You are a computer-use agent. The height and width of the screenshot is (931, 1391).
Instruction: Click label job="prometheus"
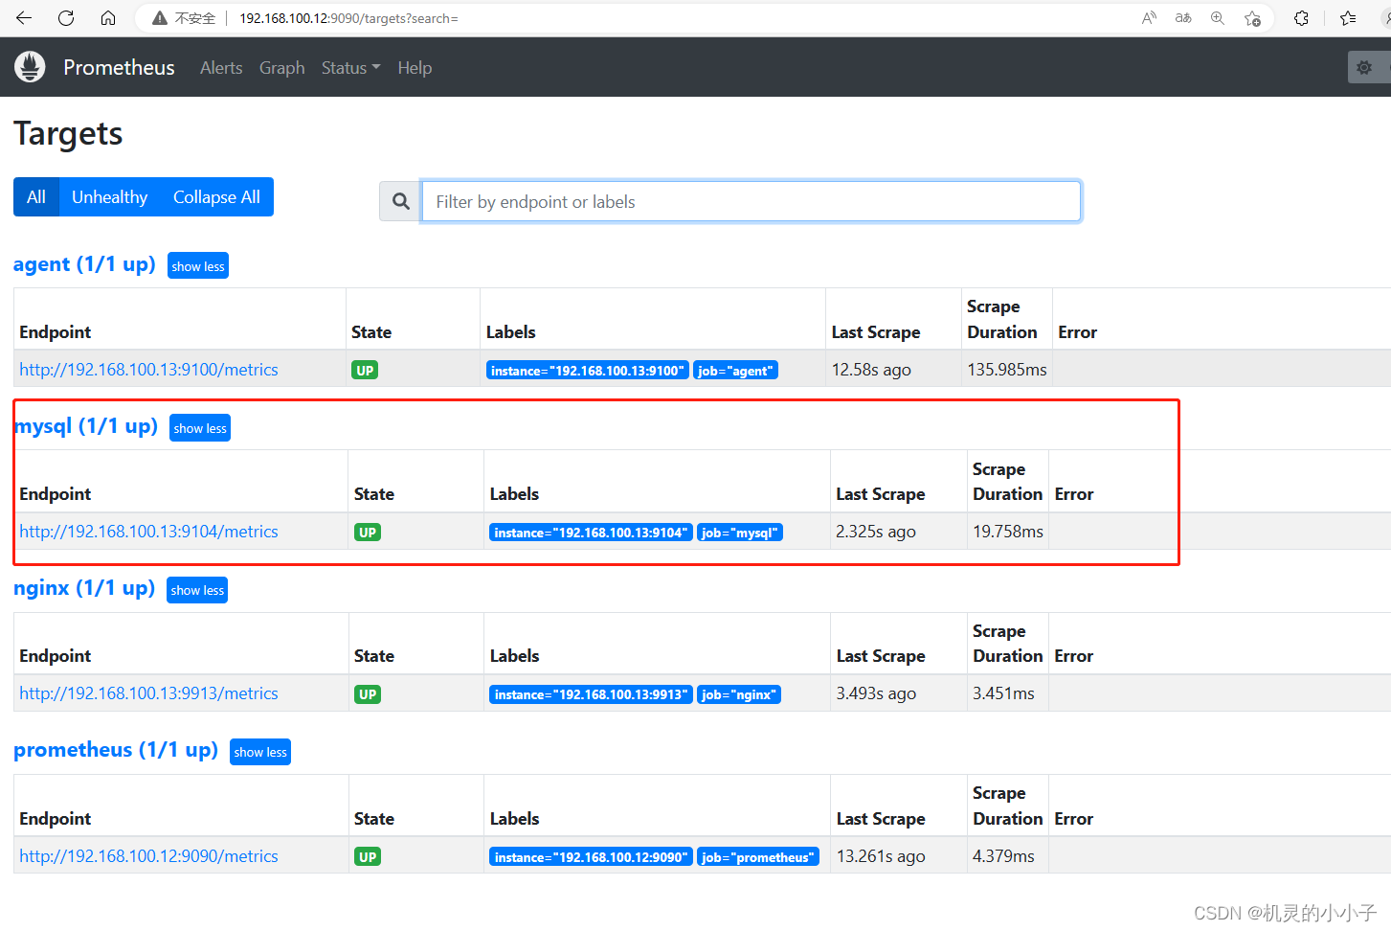pos(757,857)
